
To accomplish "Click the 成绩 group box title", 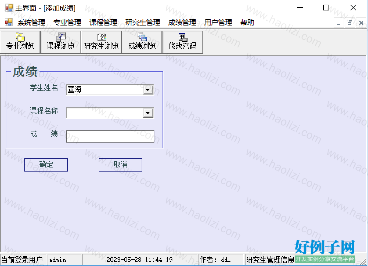I will (25, 72).
